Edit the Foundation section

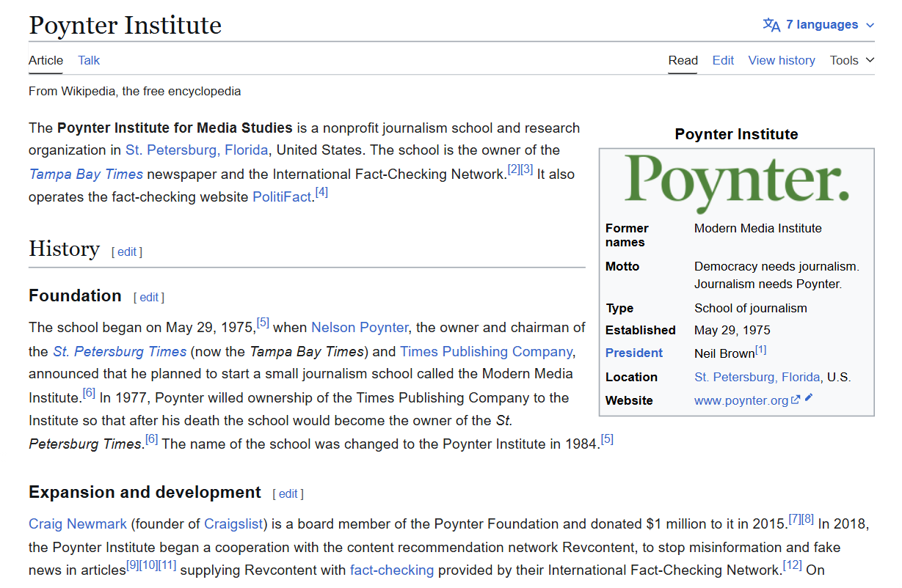click(149, 297)
